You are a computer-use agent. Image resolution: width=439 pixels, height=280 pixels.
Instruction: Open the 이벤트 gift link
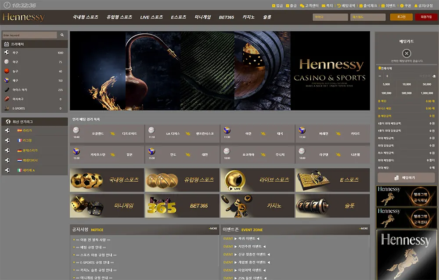(389, 6)
